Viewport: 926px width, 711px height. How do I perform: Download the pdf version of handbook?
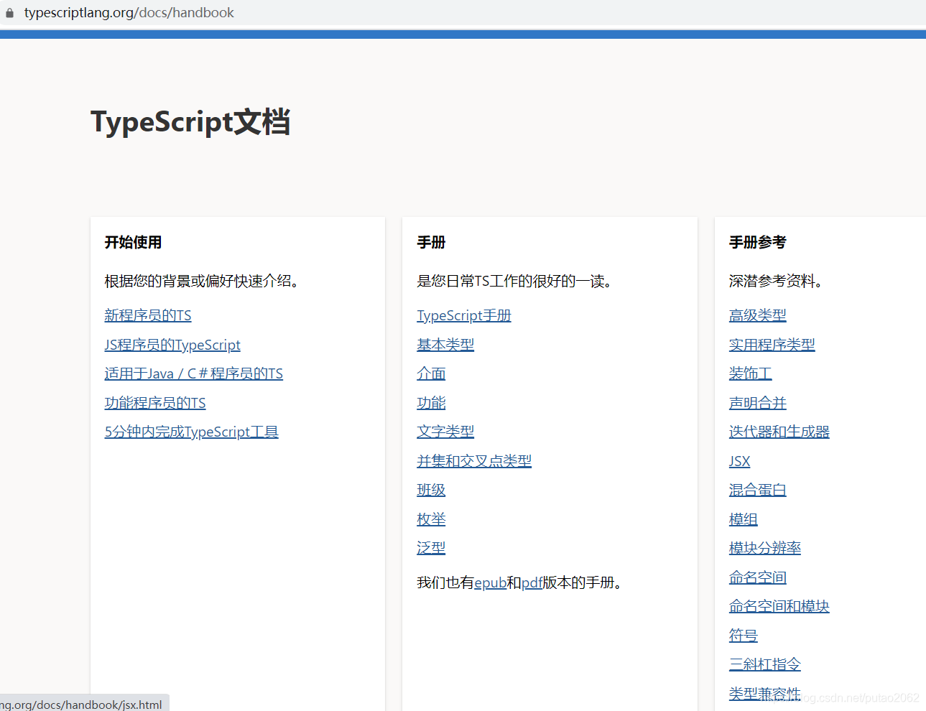[x=532, y=582]
